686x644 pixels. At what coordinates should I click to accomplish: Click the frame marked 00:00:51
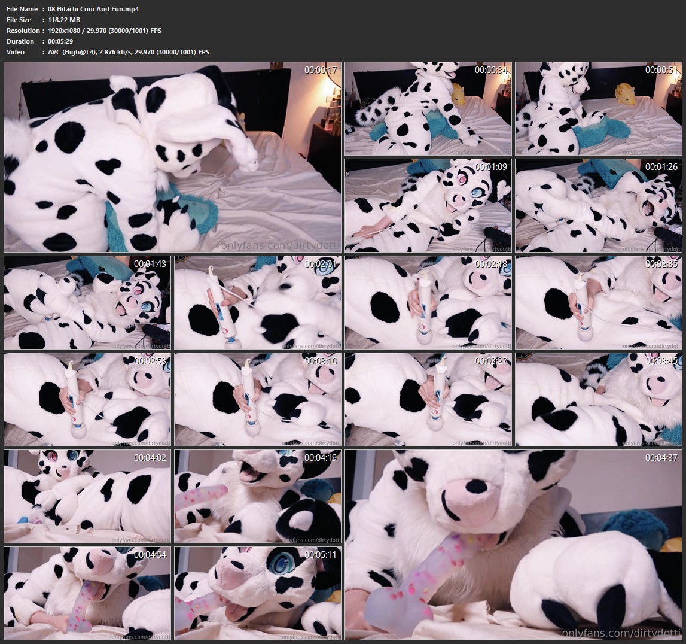tap(599, 108)
